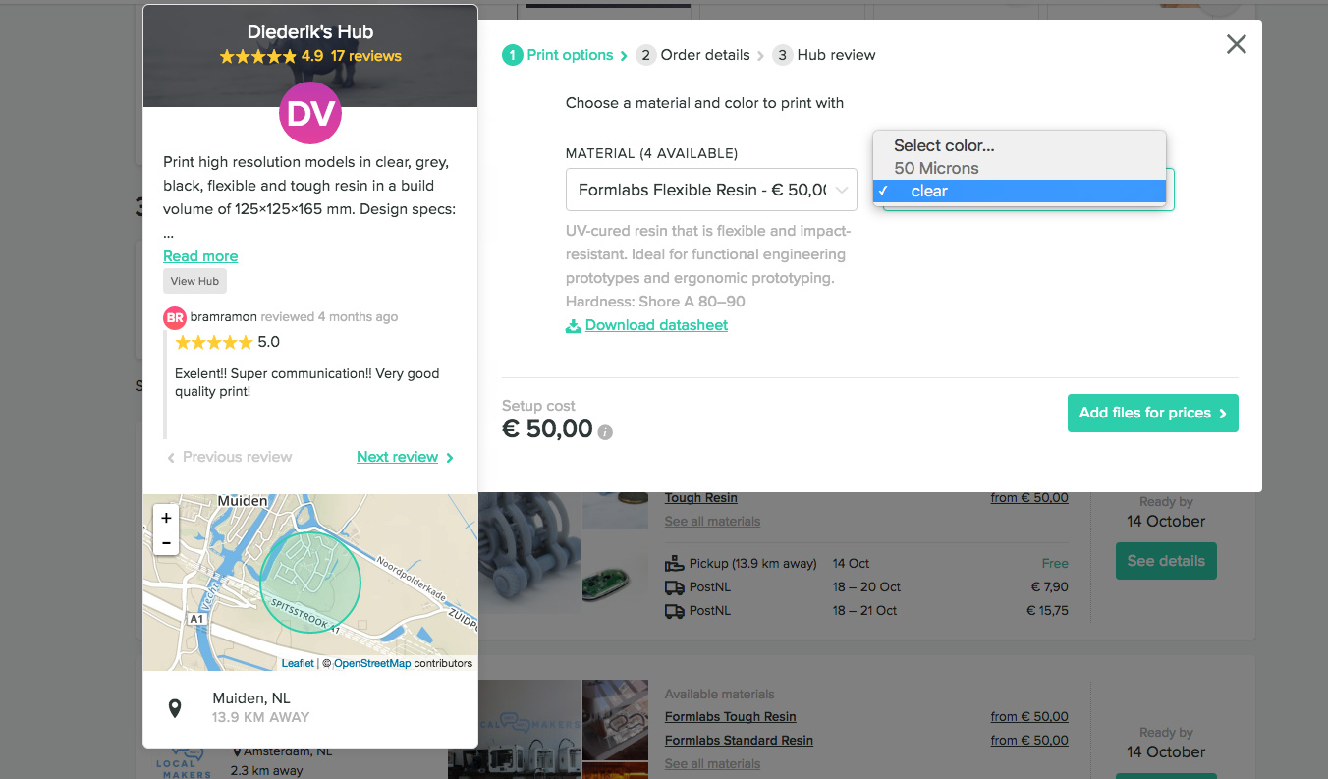Click the download icon beside datasheet
Viewport: 1328px width, 779px height.
574,326
